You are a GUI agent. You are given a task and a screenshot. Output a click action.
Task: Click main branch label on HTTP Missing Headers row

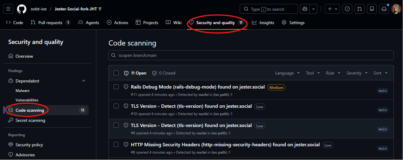click(383, 148)
